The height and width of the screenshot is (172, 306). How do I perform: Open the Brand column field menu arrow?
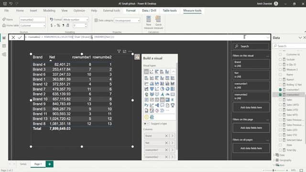(173, 136)
